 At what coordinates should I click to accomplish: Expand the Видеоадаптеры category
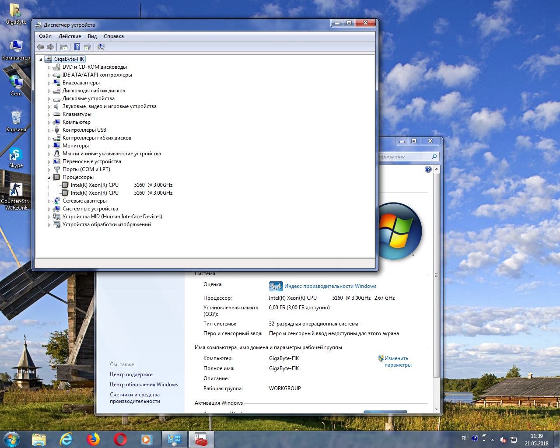pyautogui.click(x=49, y=83)
